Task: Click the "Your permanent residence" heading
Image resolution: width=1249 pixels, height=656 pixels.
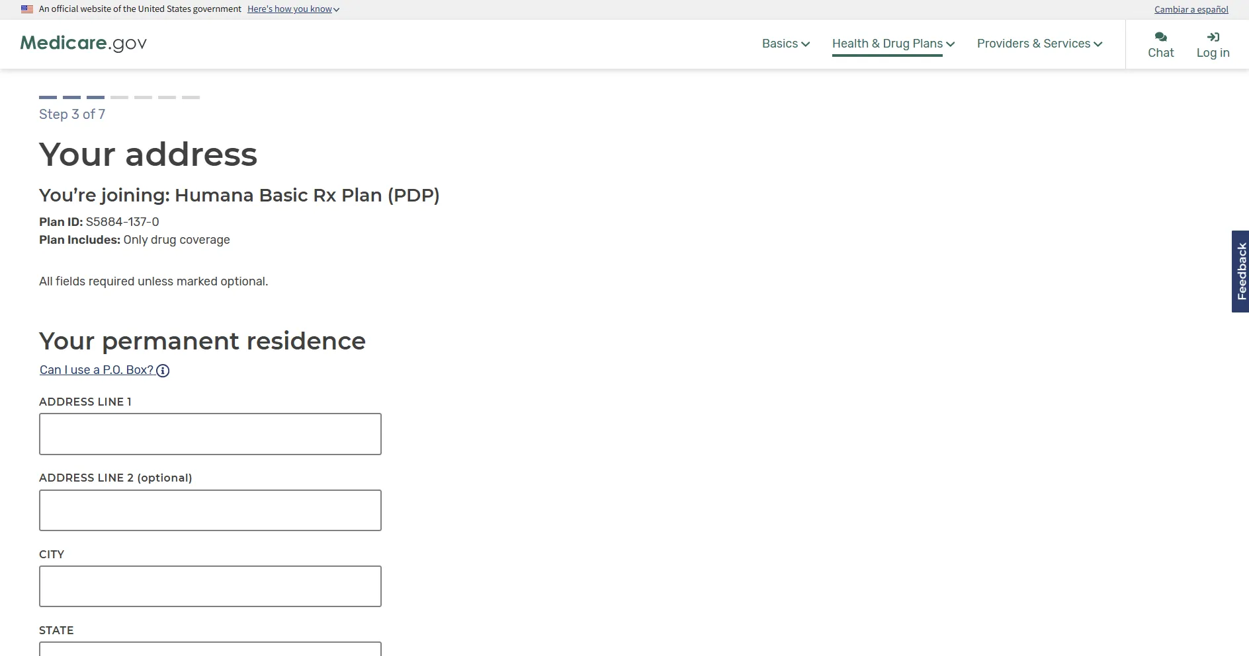Action: (202, 341)
